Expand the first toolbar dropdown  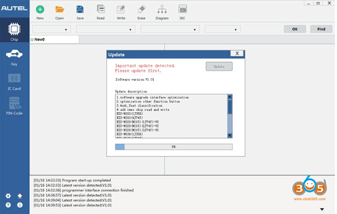(66, 30)
